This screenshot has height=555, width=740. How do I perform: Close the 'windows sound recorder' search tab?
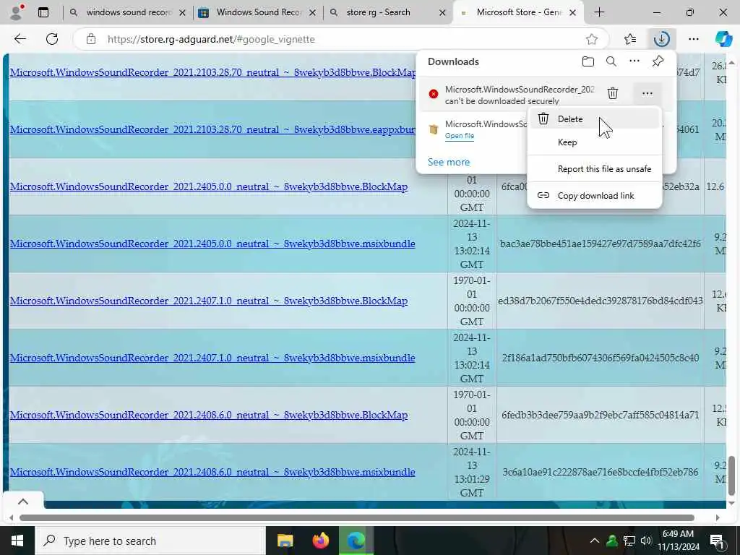click(182, 13)
